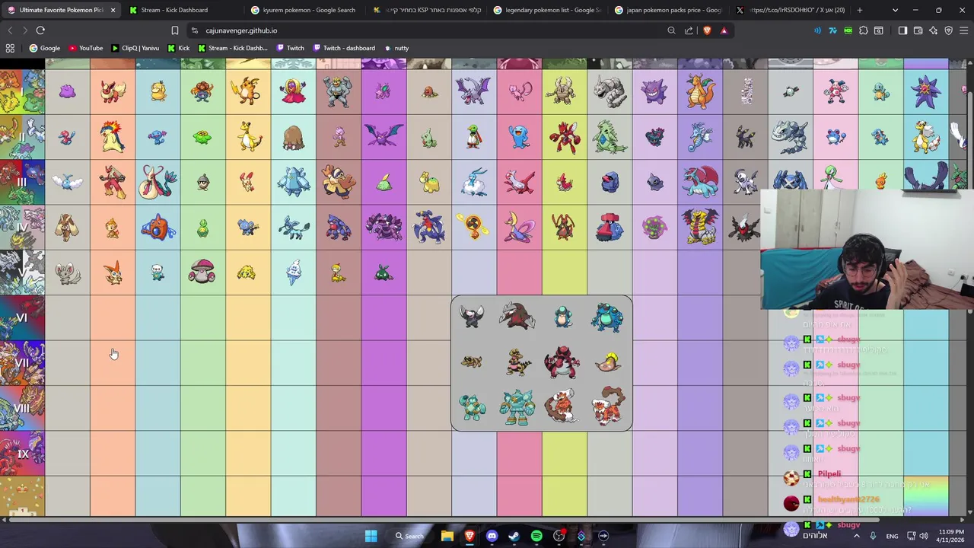Click Garchomp in the generation IV row
This screenshot has height=548, width=974.
tap(429, 228)
